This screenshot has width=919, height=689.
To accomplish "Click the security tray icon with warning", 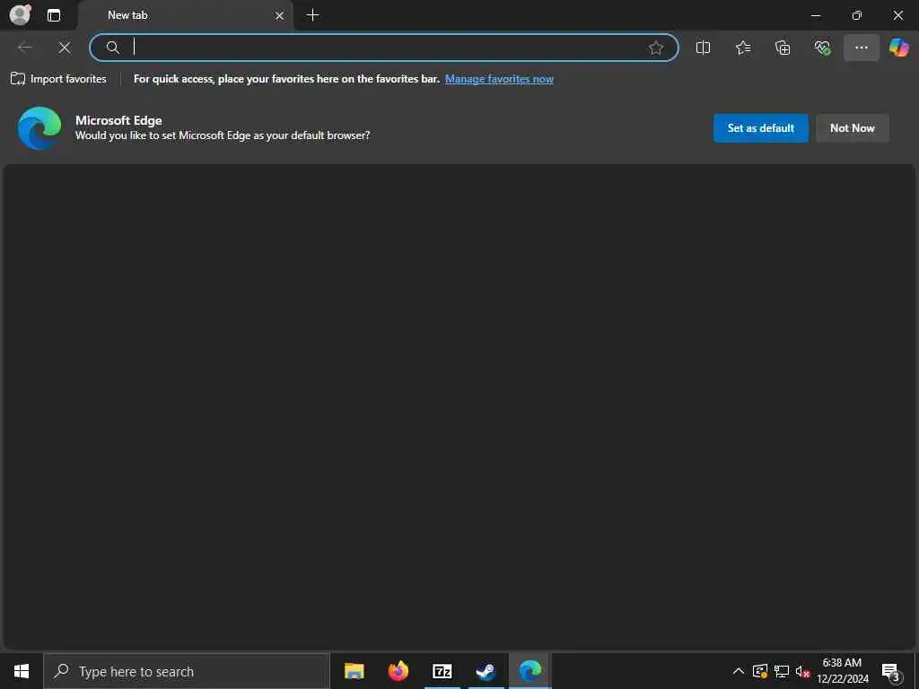I will tap(760, 671).
